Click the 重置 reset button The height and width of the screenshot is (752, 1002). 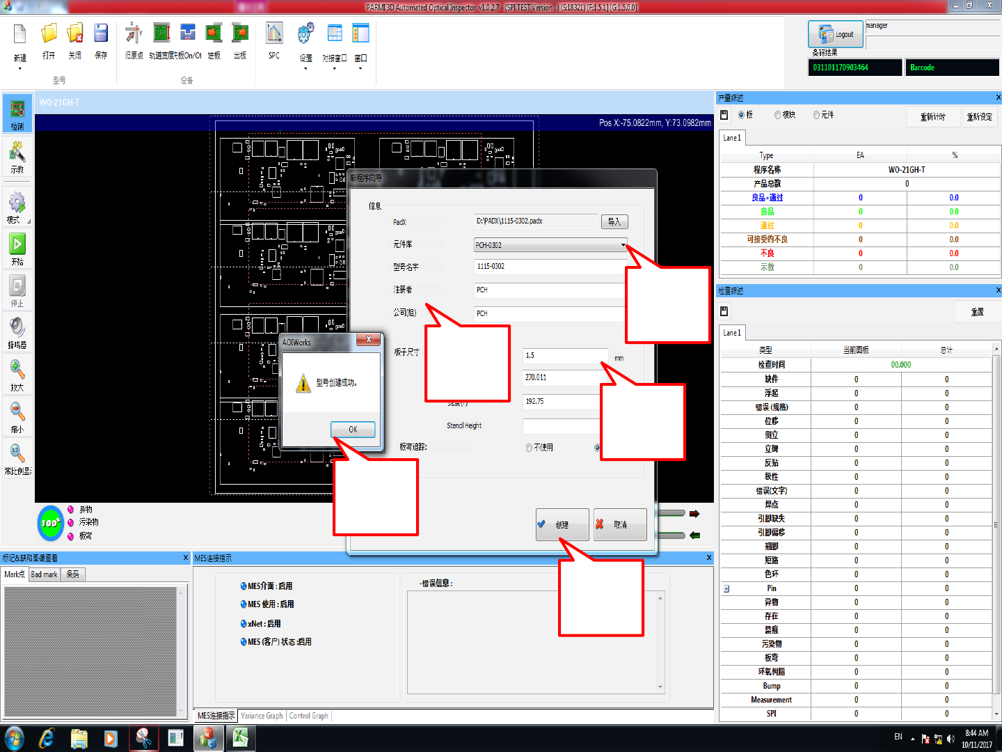pos(978,311)
